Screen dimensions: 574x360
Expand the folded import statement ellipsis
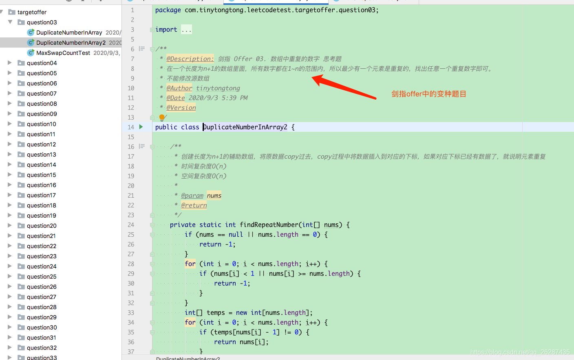pyautogui.click(x=186, y=30)
